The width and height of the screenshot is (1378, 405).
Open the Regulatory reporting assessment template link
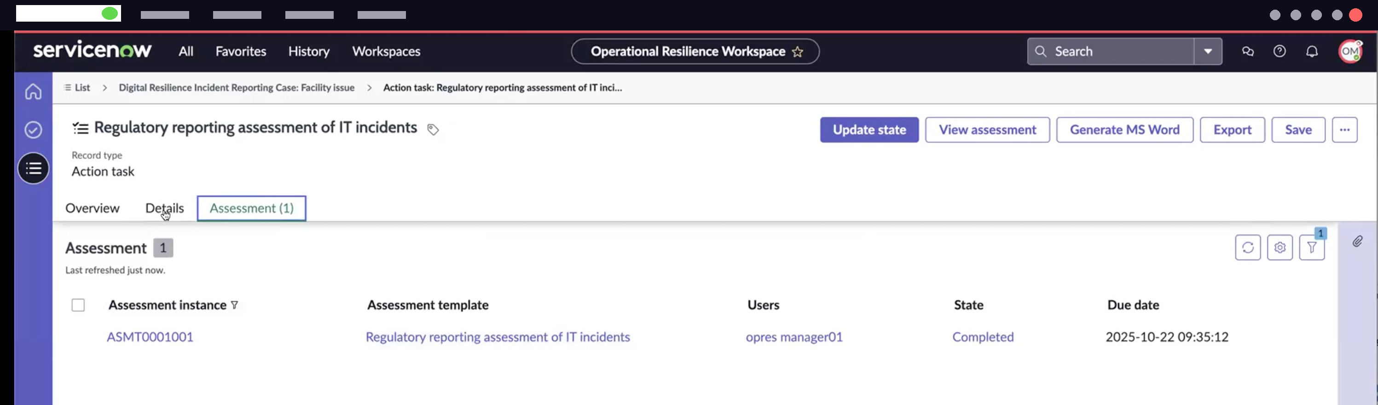pos(498,337)
